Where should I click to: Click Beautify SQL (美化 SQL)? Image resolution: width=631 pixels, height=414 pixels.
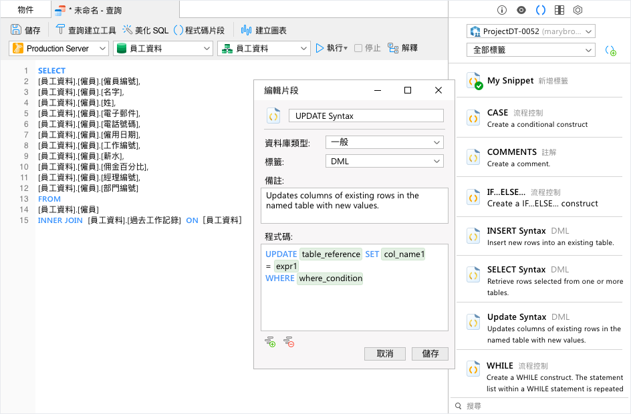pyautogui.click(x=146, y=30)
